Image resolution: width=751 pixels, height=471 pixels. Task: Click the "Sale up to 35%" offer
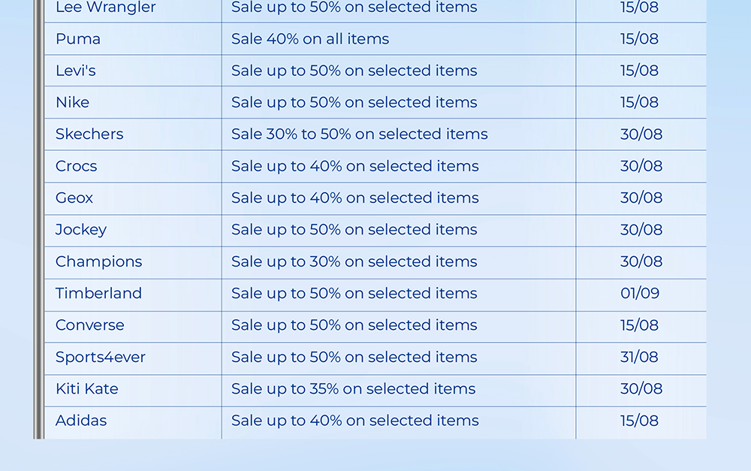[x=354, y=389]
